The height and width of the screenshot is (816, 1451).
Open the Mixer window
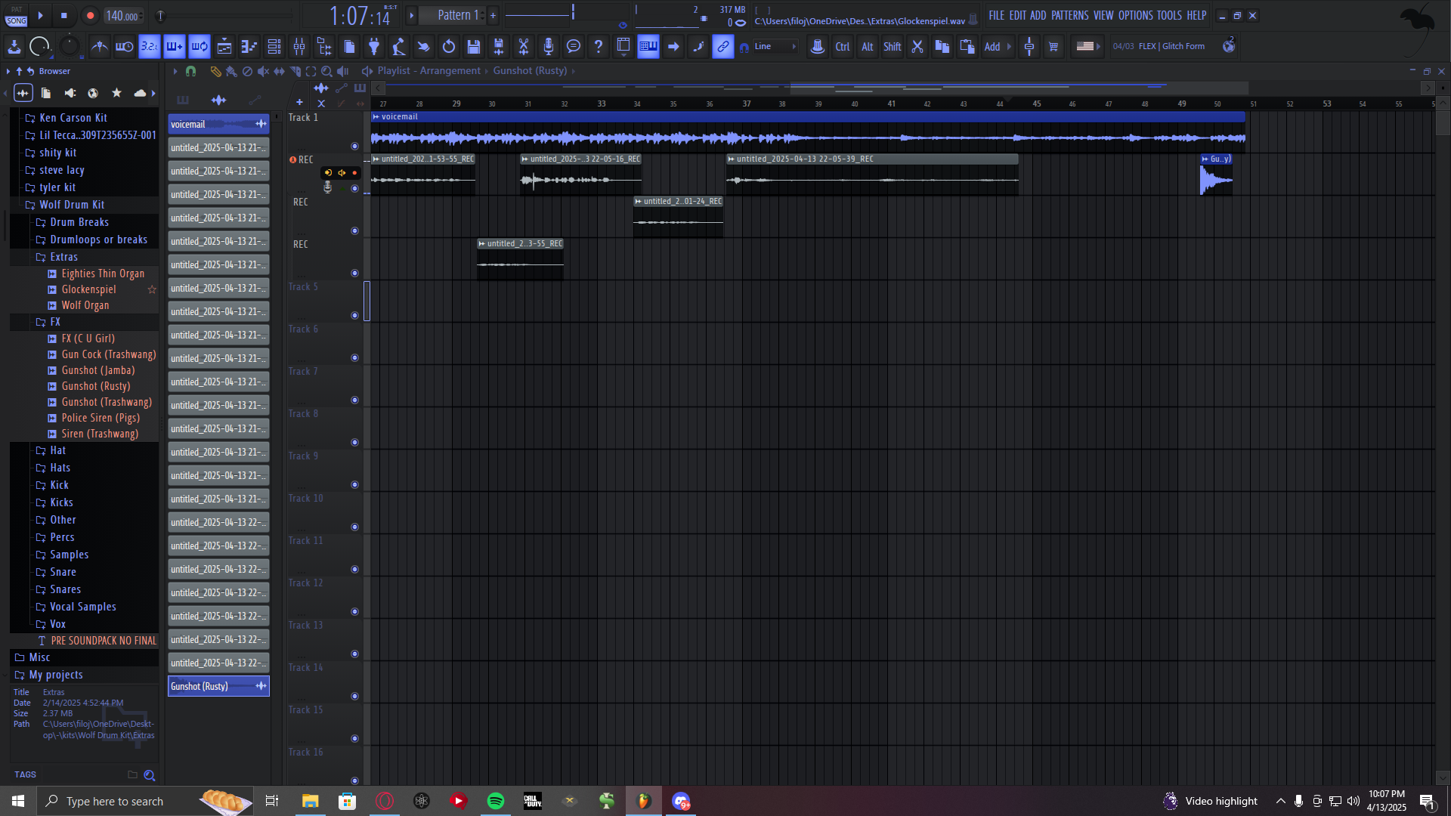pos(299,47)
